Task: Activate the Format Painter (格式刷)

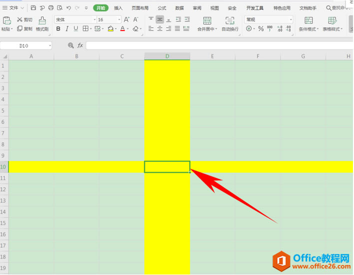Action: tap(42, 23)
